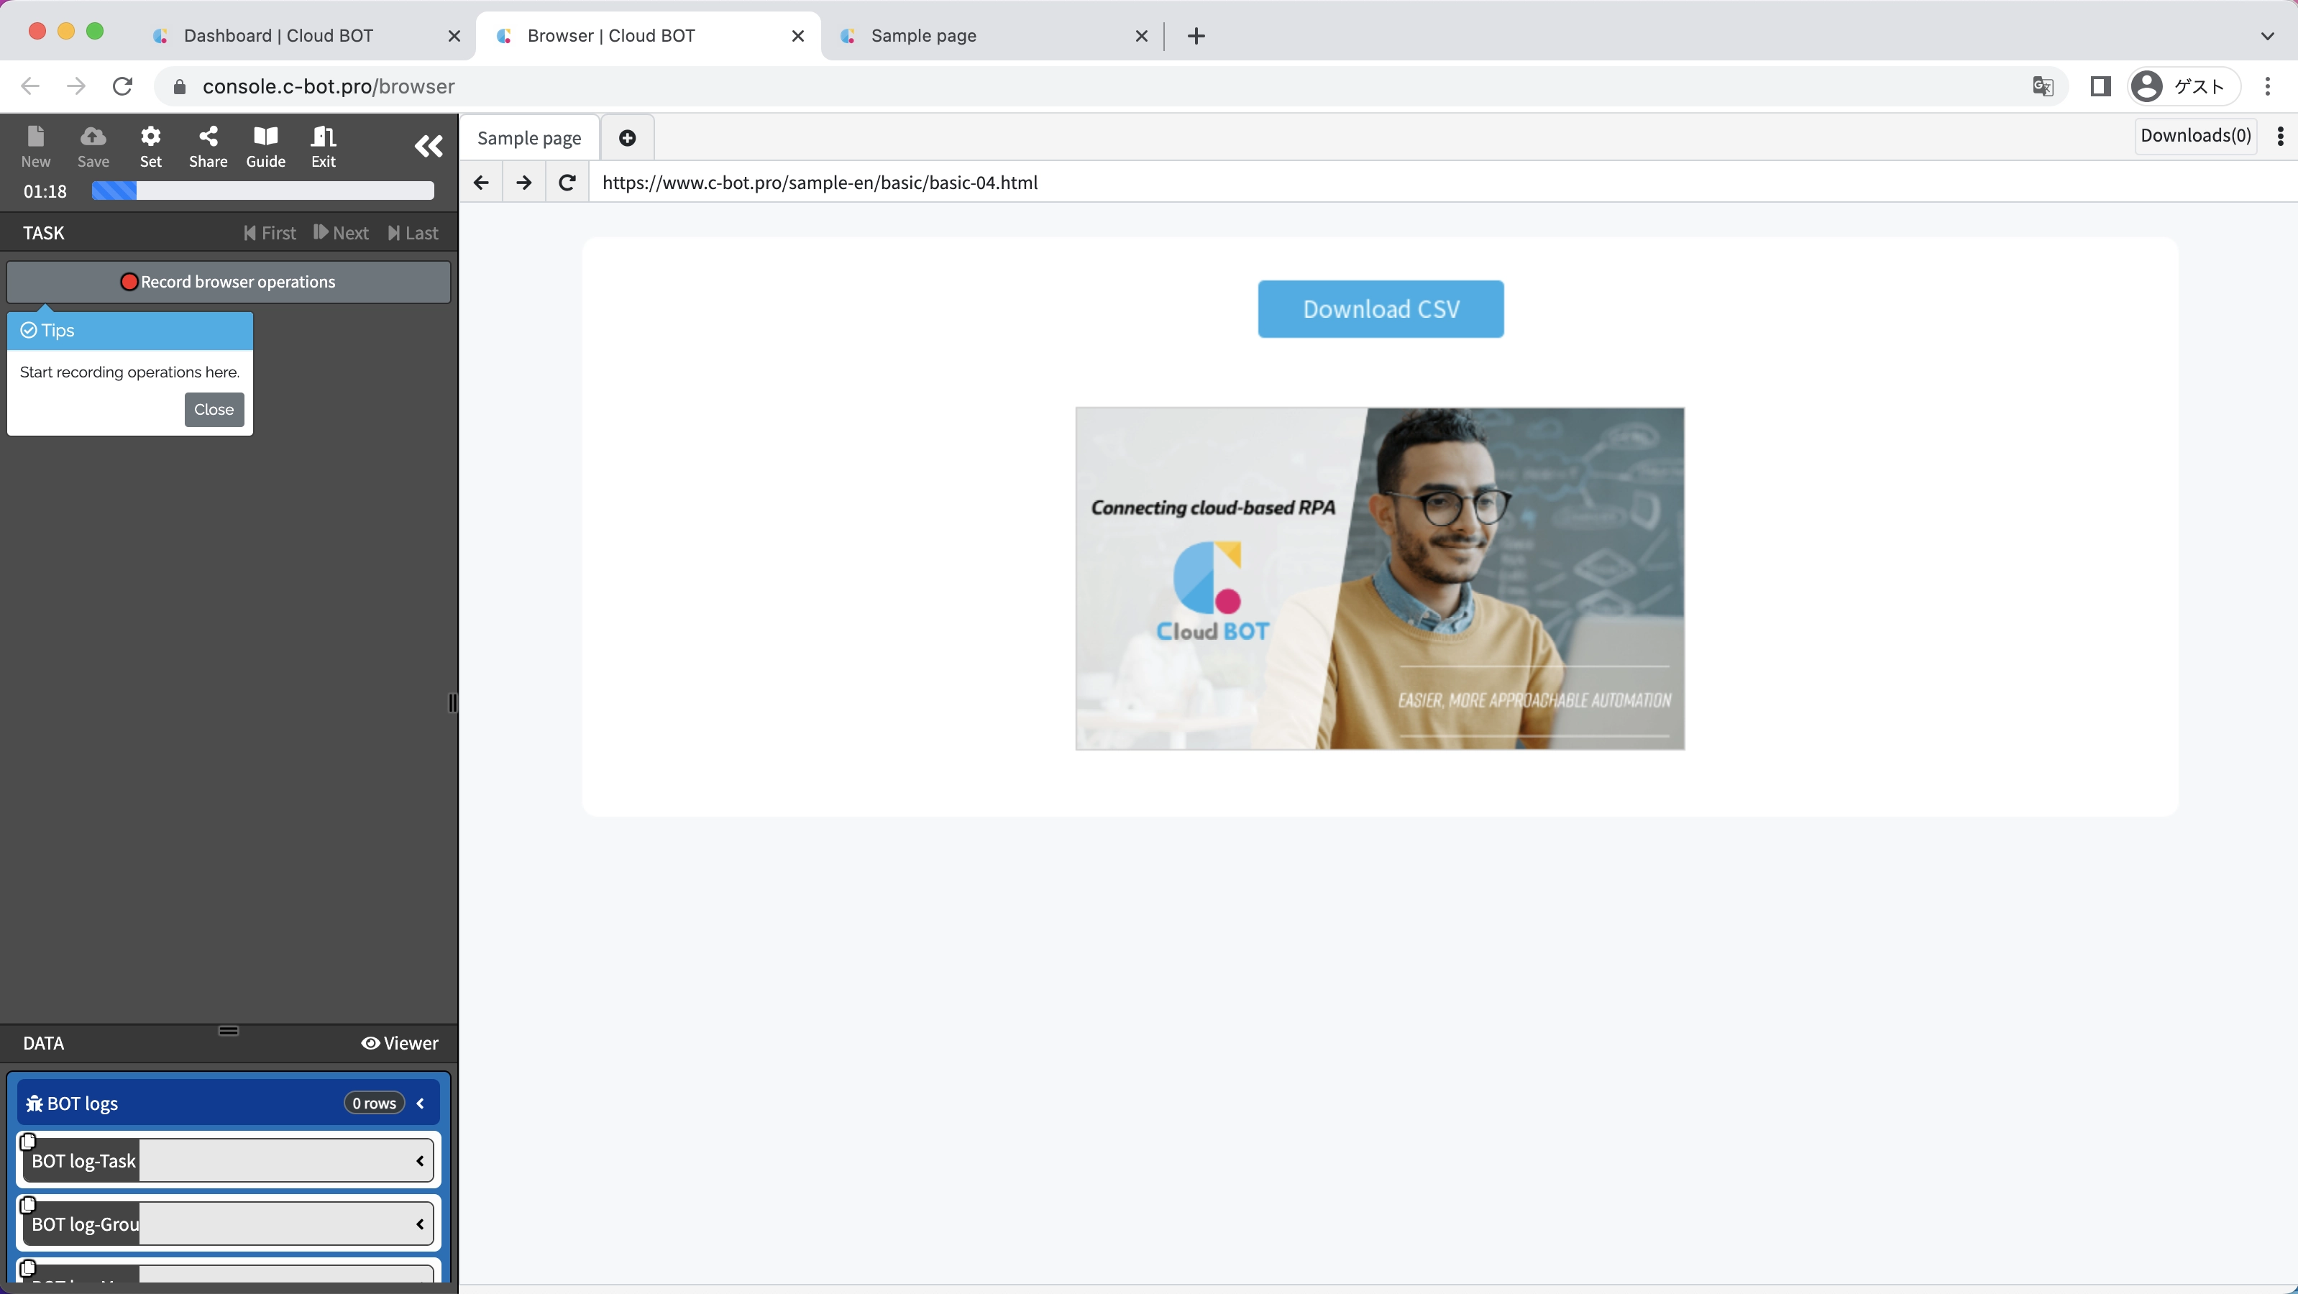The height and width of the screenshot is (1294, 2298).
Task: Copy icon on BOT log-Task field
Action: [27, 1142]
